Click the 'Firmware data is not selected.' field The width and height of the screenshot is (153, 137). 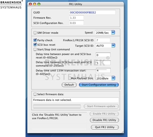point(75,100)
